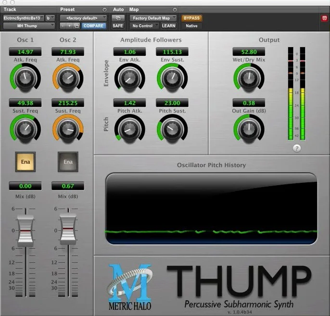This screenshot has height=316, width=330.
Task: Click the Osc 1 Sust. Freq knob
Action: pyautogui.click(x=25, y=129)
